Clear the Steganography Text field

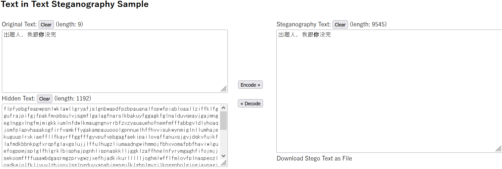point(340,25)
